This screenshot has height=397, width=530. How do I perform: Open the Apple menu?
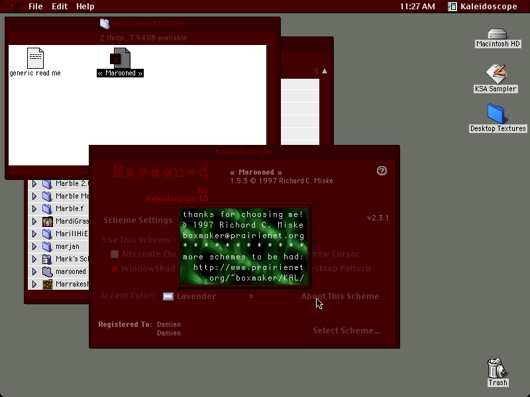click(x=15, y=7)
